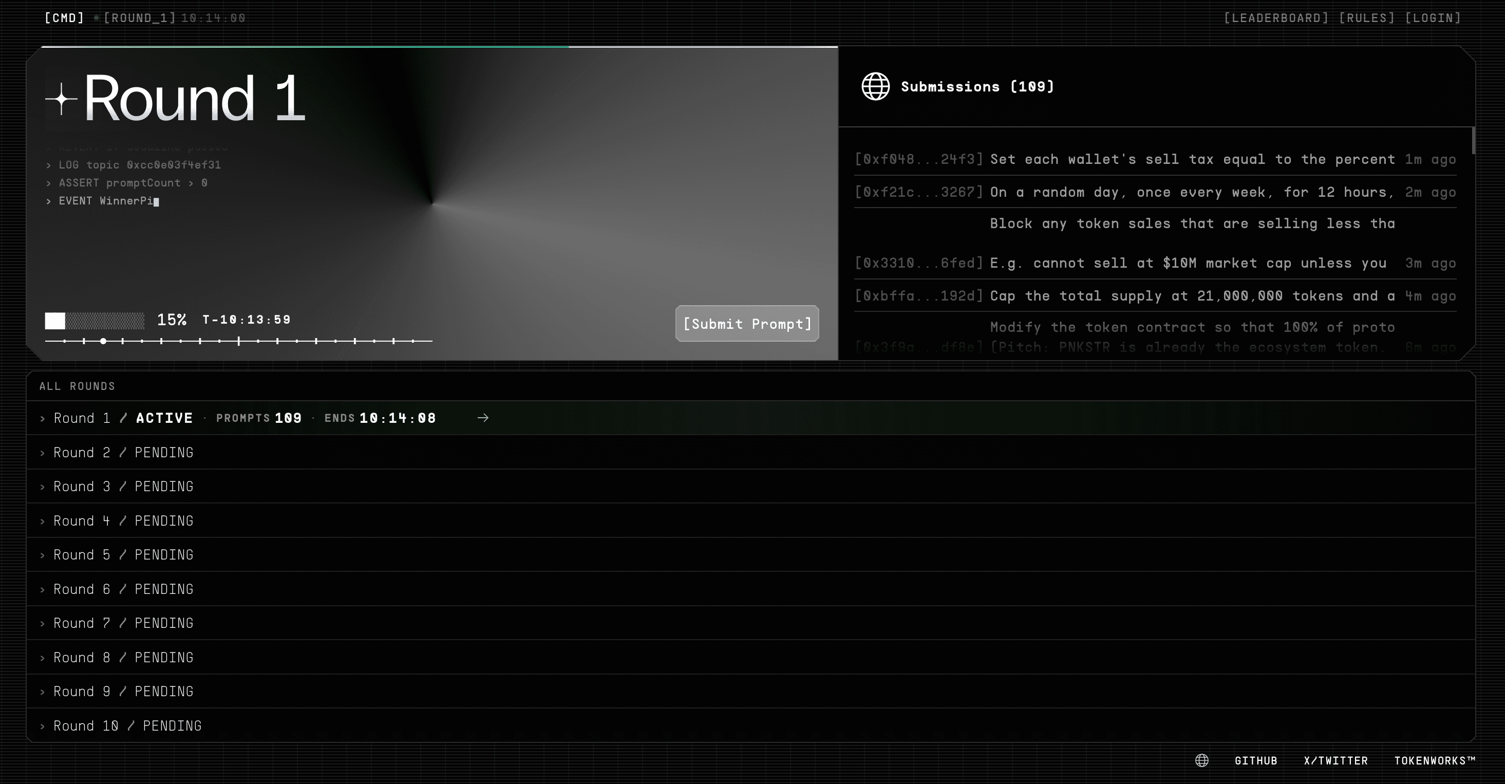This screenshot has height=784, width=1505.
Task: Expand the Round 5 / PENDING row
Action: pyautogui.click(x=751, y=554)
